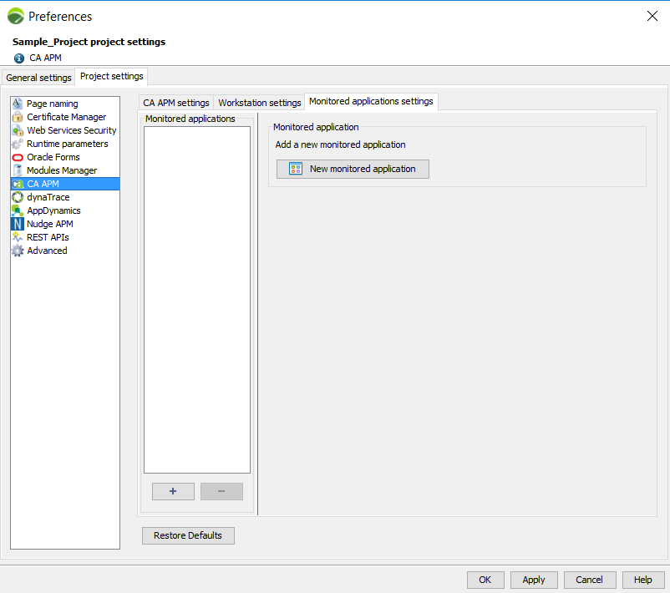Open the CA APM settings tab
Screen dimensions: 670x593
(176, 103)
